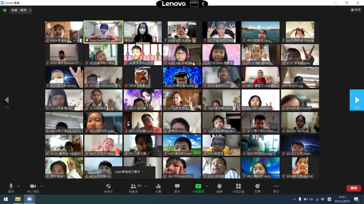
Task: Open the Participants panel icon
Action: [133, 186]
